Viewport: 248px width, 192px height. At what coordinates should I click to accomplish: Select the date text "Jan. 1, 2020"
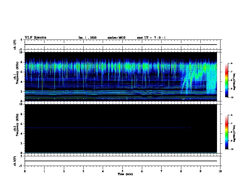87,38
